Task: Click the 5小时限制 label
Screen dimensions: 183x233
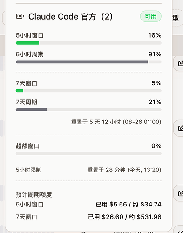Action: [x=28, y=170]
